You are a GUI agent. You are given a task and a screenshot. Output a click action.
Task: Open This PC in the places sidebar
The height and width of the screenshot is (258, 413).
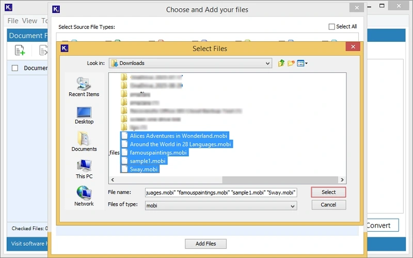(x=84, y=169)
